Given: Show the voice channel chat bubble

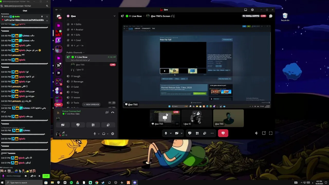Looking at the screenshot, I should (271, 16).
